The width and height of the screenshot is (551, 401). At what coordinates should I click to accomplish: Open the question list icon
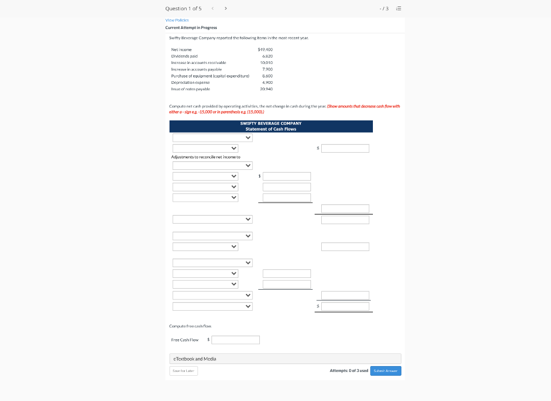click(x=399, y=8)
